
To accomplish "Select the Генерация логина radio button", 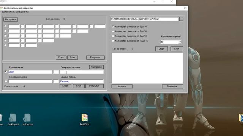I will point(6,81).
